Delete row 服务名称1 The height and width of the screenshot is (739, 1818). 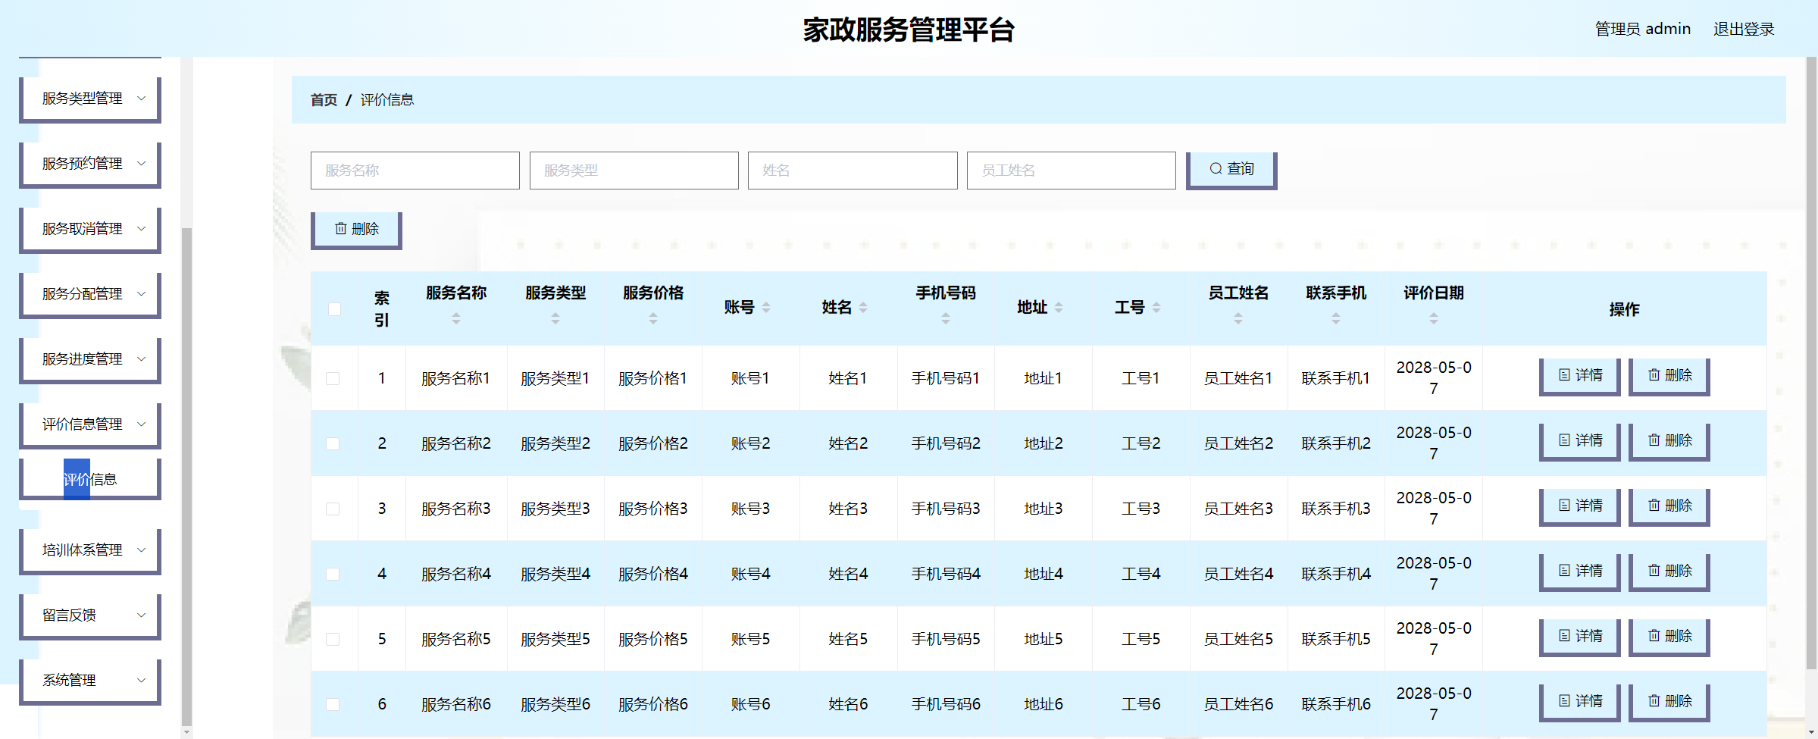point(1669,376)
